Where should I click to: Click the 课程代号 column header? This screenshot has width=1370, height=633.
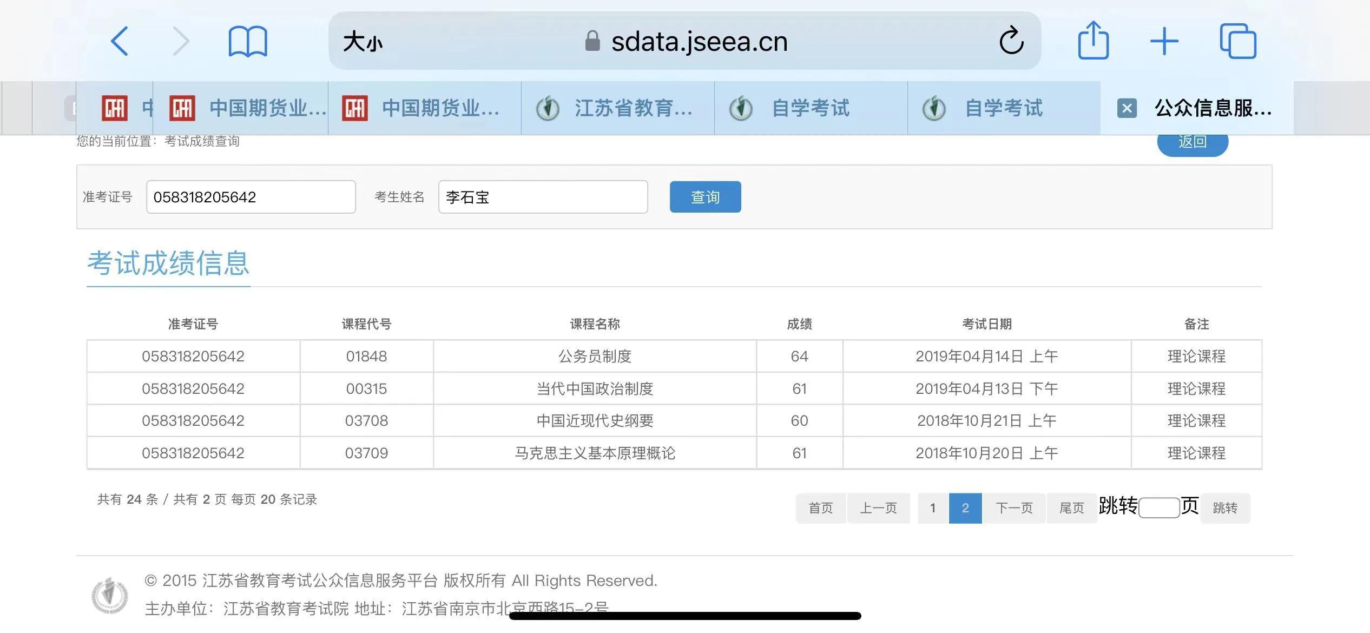coord(367,324)
